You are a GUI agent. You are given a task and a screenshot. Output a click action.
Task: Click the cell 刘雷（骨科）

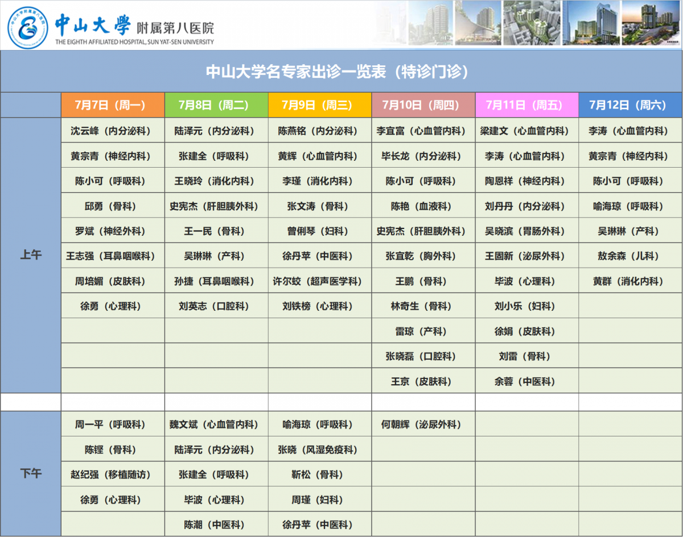(527, 356)
